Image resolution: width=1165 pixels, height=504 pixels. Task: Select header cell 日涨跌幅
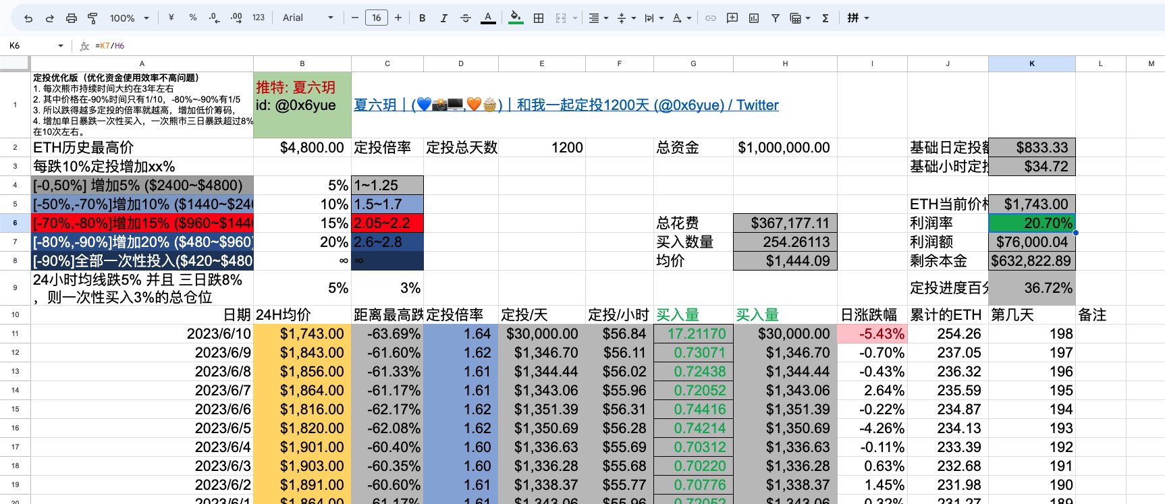point(872,314)
